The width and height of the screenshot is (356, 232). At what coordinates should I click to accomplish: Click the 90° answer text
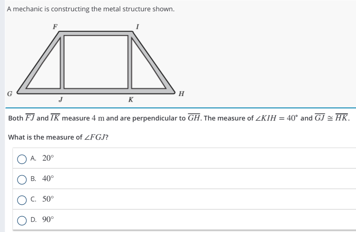click(x=48, y=220)
